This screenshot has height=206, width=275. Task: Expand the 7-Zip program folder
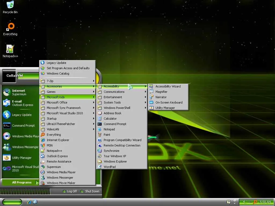pyautogui.click(x=67, y=81)
